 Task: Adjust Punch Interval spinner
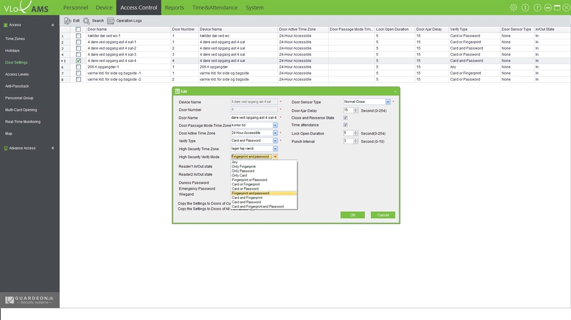tap(355, 141)
